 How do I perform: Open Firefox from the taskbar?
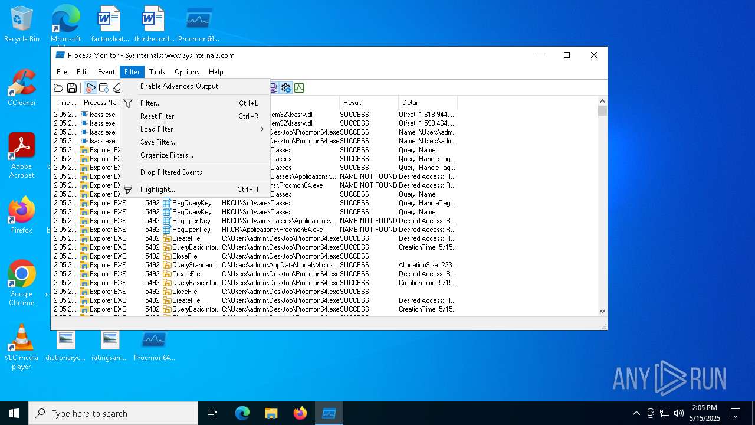tap(300, 413)
